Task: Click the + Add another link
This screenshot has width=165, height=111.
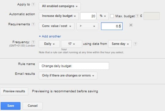Action: click(50, 36)
